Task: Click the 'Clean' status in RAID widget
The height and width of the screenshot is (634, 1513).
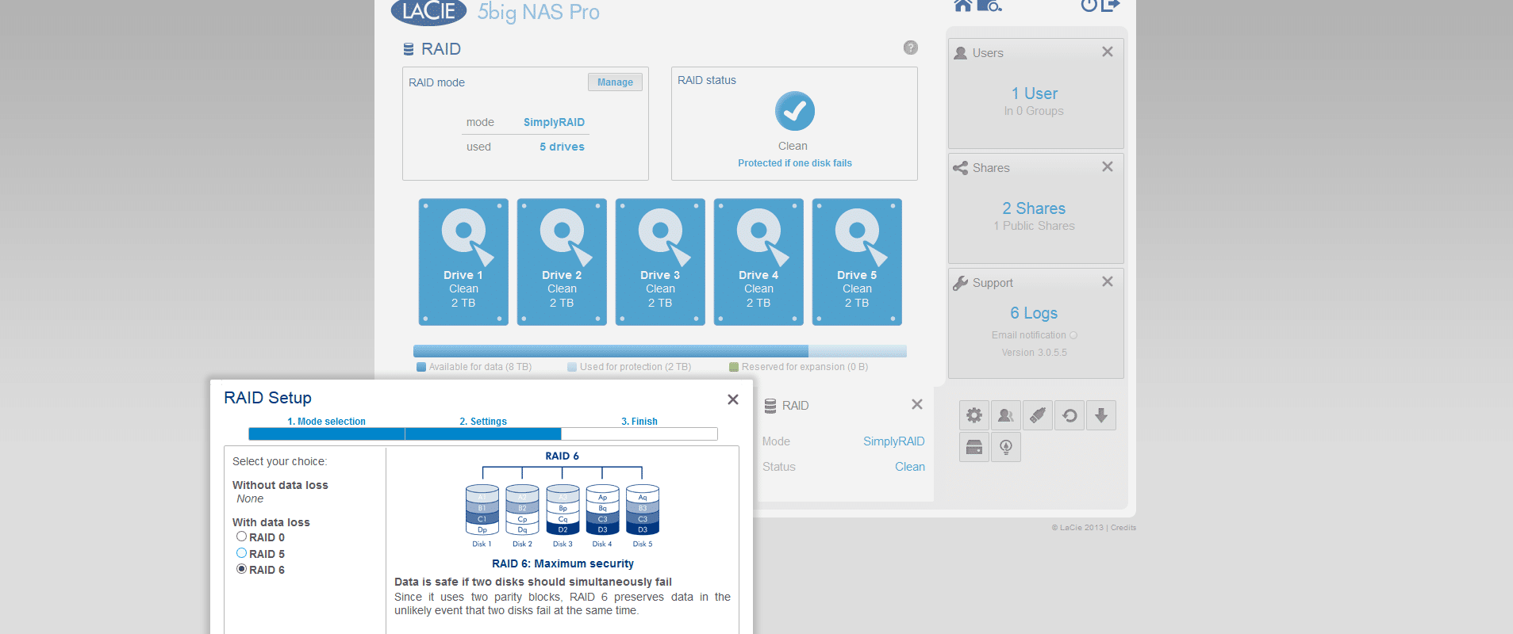Action: click(910, 467)
